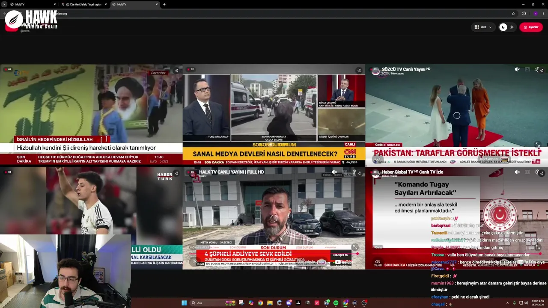Select the active third MultiTV tab

pos(135,4)
